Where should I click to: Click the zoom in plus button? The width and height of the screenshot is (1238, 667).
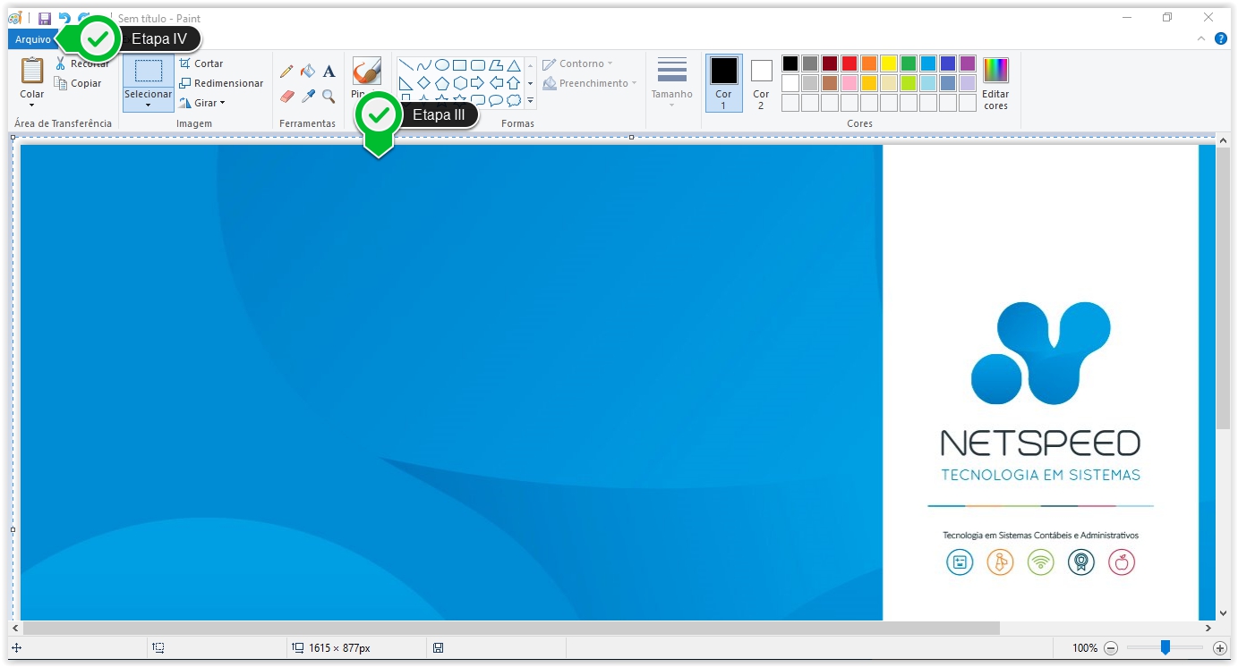[1219, 648]
